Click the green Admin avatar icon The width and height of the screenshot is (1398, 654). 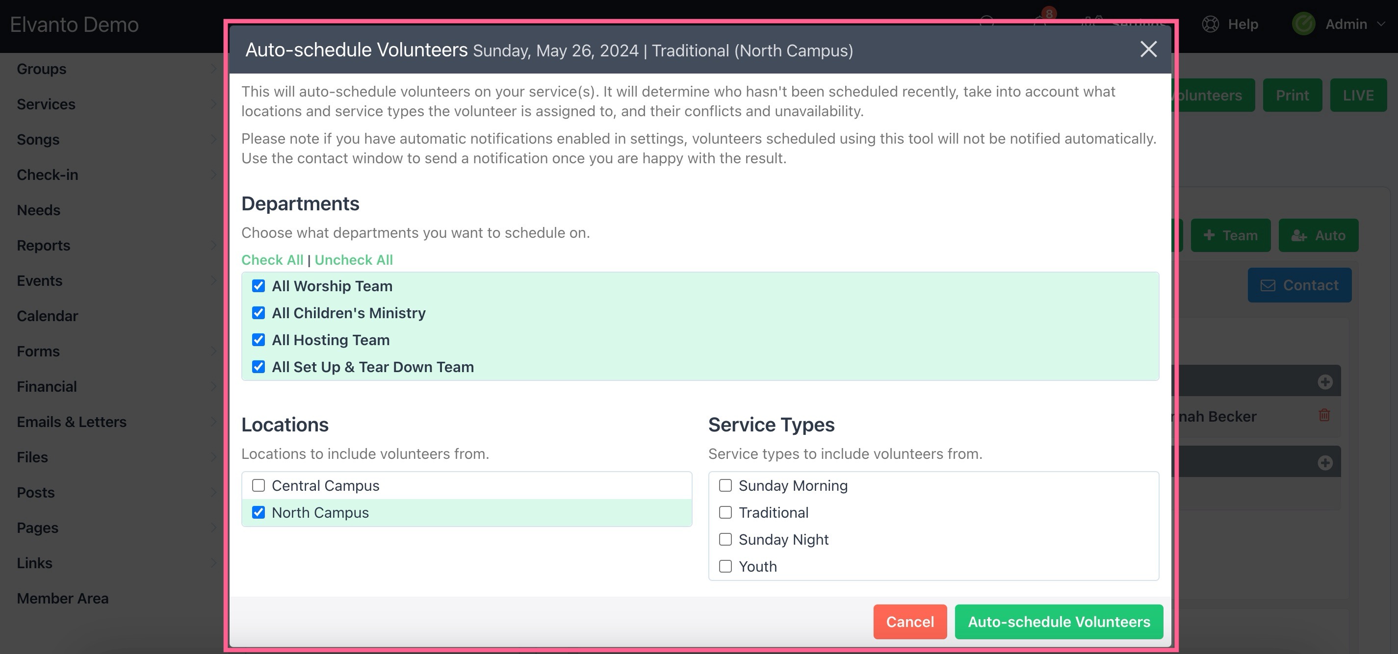coord(1303,24)
